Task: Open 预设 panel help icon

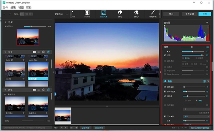Action: point(49,52)
